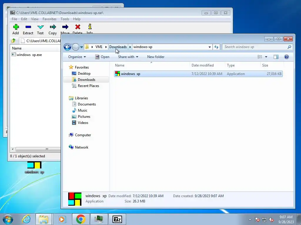Click Windows Explorer taskbar icon

[44, 219]
